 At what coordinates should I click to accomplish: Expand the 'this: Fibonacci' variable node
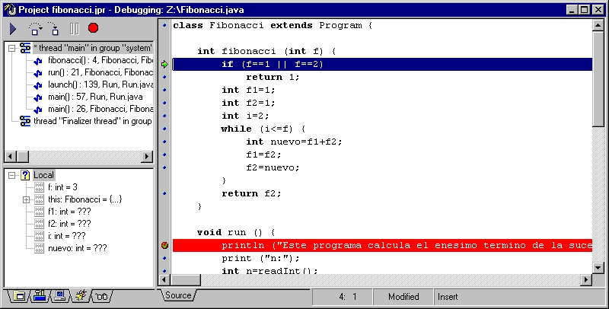(x=26, y=199)
